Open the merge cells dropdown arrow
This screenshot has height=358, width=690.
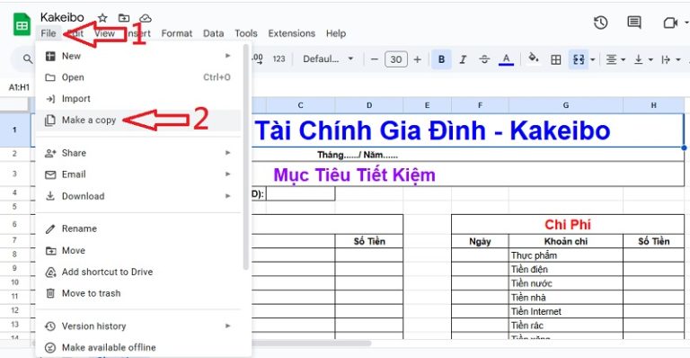pyautogui.click(x=592, y=59)
